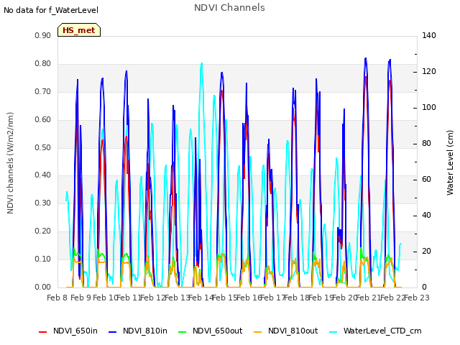
Task: Click the 0.80 left axis value
Action: coord(43,64)
